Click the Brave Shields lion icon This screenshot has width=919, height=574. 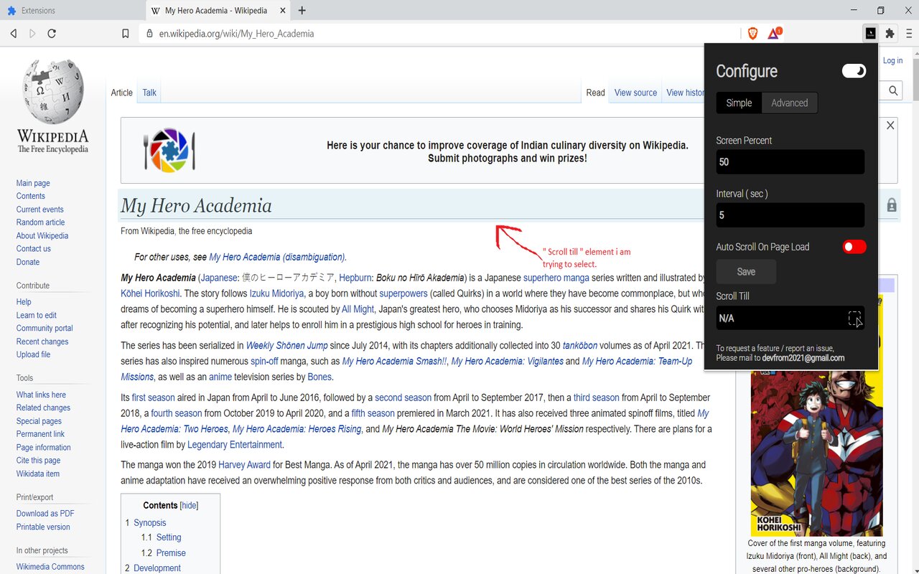[752, 34]
